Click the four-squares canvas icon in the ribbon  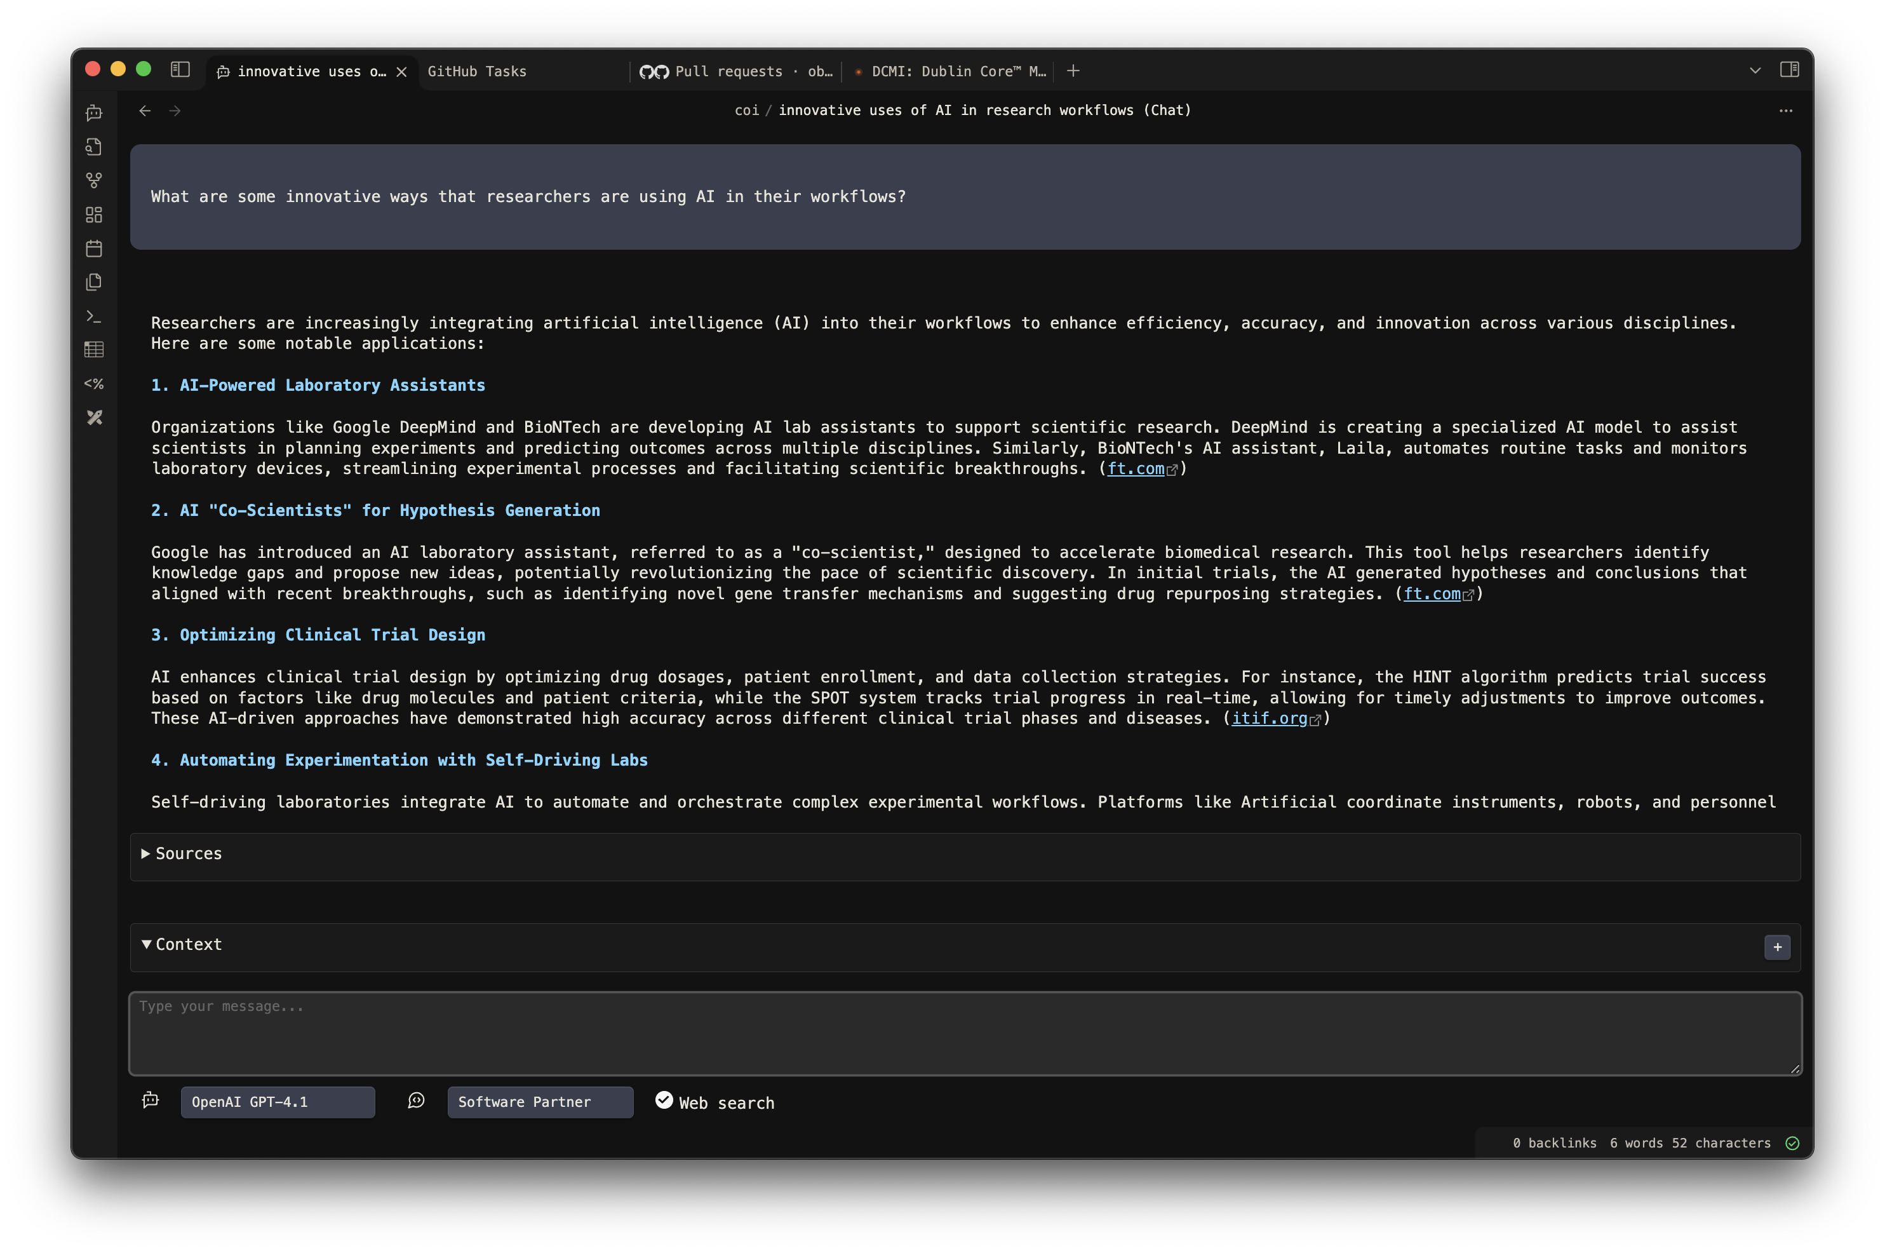tap(94, 214)
